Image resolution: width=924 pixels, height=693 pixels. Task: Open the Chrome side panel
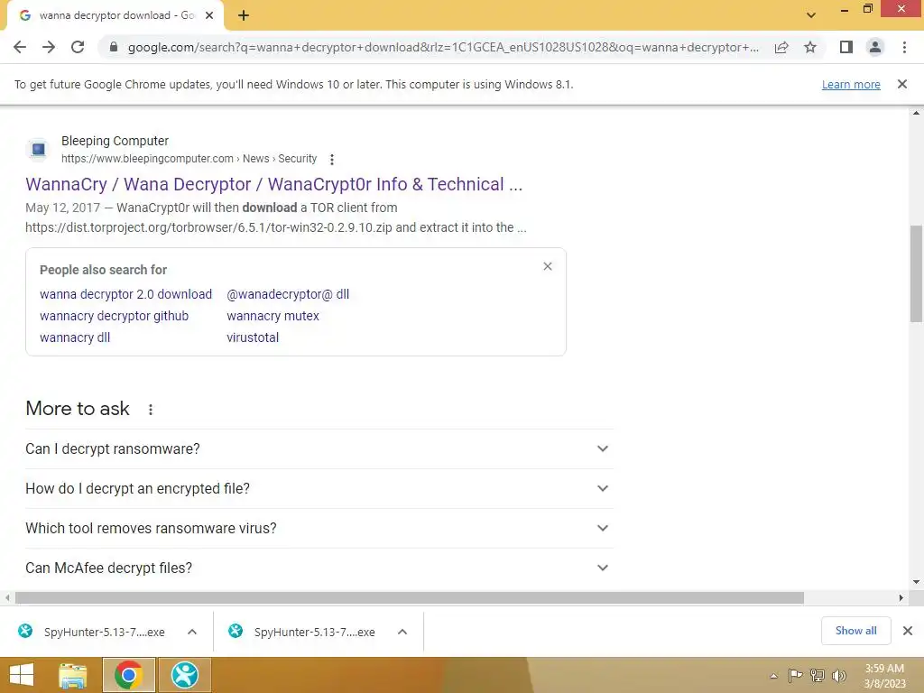coord(846,47)
